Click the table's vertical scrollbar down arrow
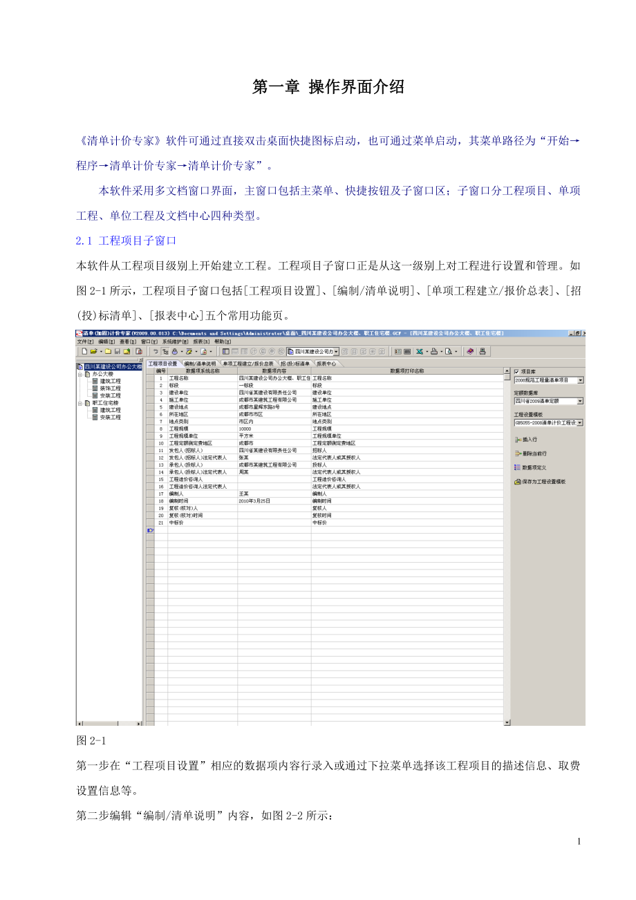This screenshot has width=636, height=900. (507, 722)
